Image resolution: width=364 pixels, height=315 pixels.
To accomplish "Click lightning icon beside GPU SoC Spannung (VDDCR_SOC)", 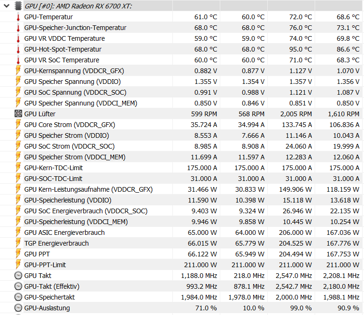I will pos(18,92).
